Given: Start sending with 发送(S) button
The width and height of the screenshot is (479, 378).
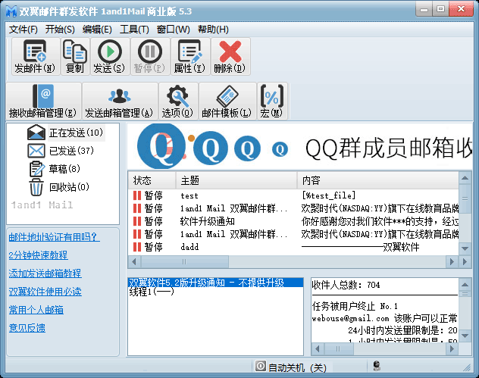Looking at the screenshot, I should point(110,57).
